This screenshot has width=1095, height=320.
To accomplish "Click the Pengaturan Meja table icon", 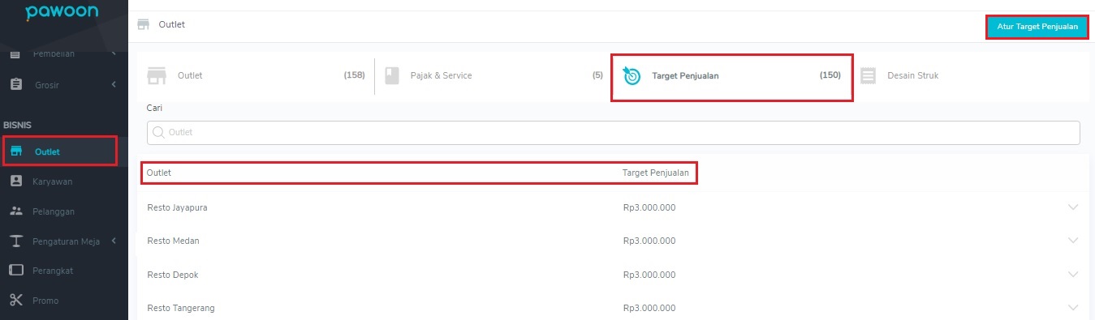I will pyautogui.click(x=15, y=241).
